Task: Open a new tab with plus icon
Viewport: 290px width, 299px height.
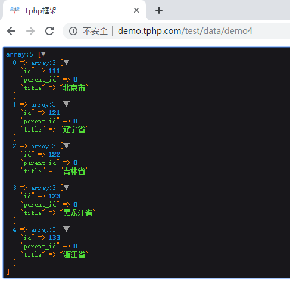Action: (159, 10)
